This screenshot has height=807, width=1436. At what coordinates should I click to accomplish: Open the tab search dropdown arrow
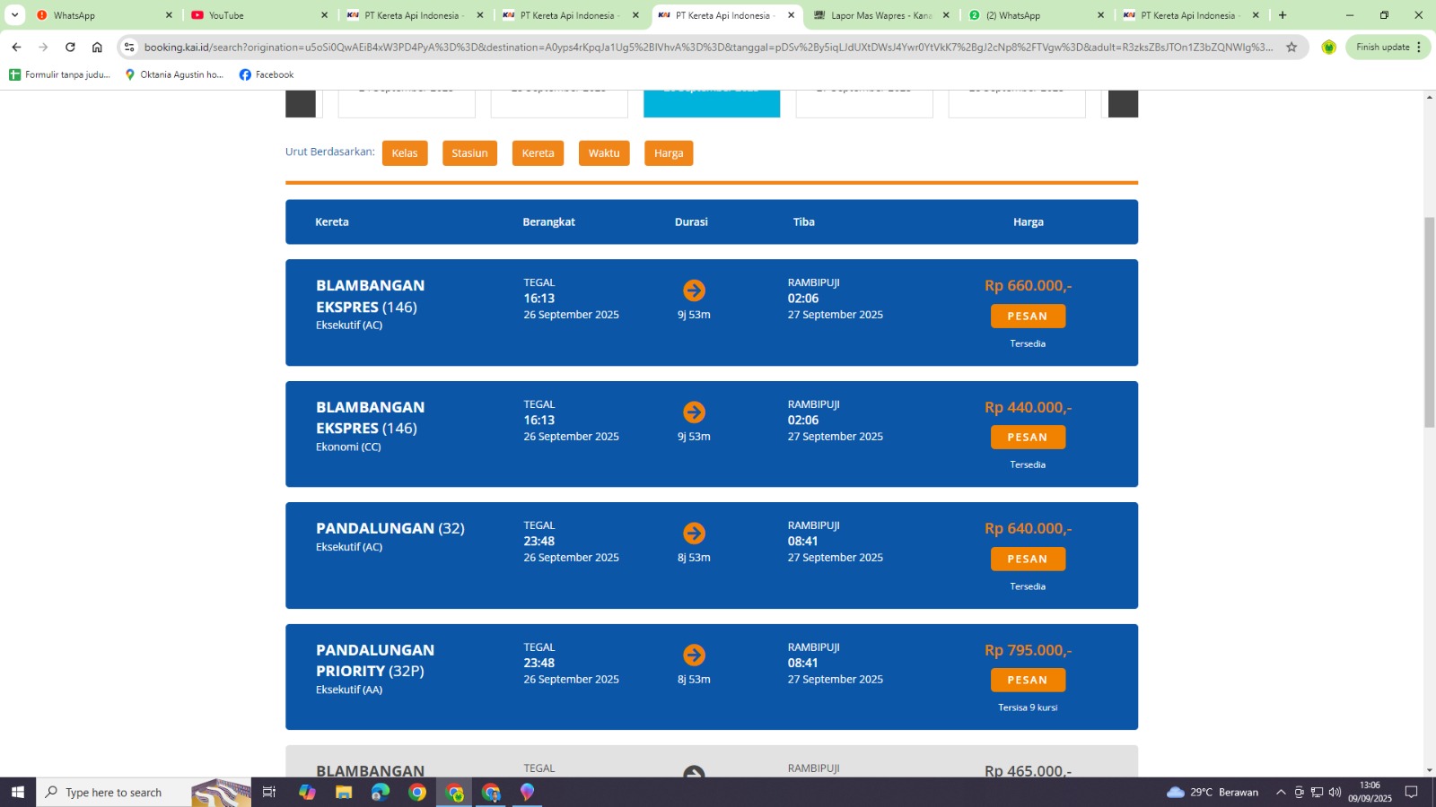point(15,15)
